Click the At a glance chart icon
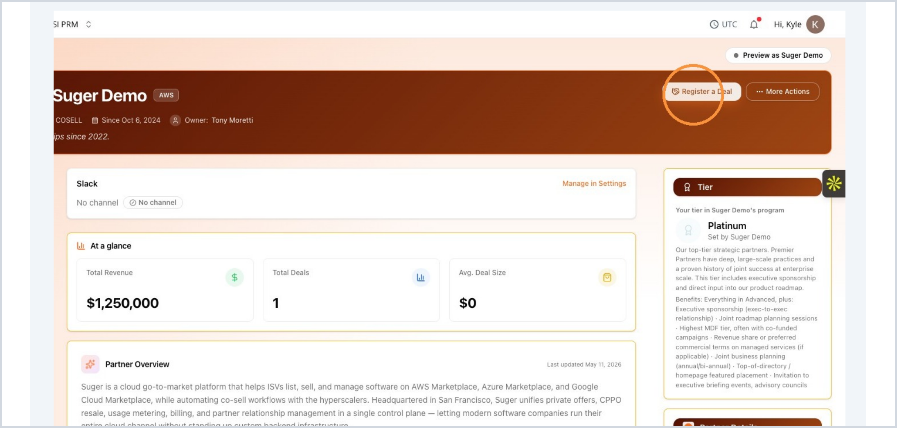897x428 pixels. click(x=81, y=246)
